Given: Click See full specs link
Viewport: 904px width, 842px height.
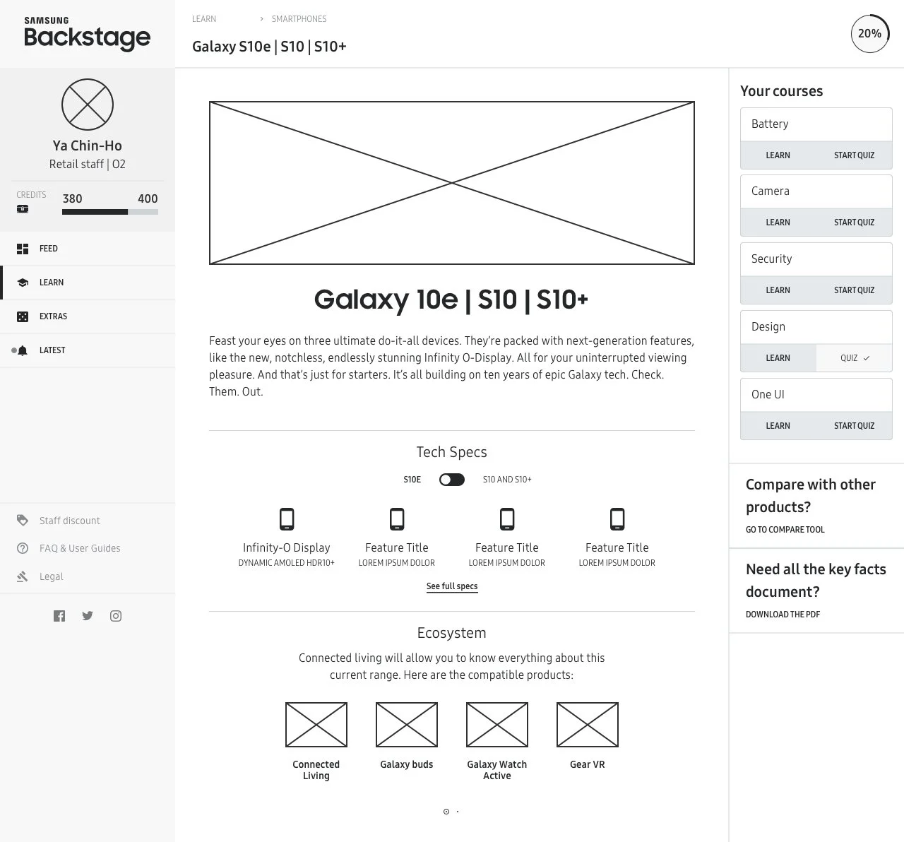Looking at the screenshot, I should (x=452, y=586).
